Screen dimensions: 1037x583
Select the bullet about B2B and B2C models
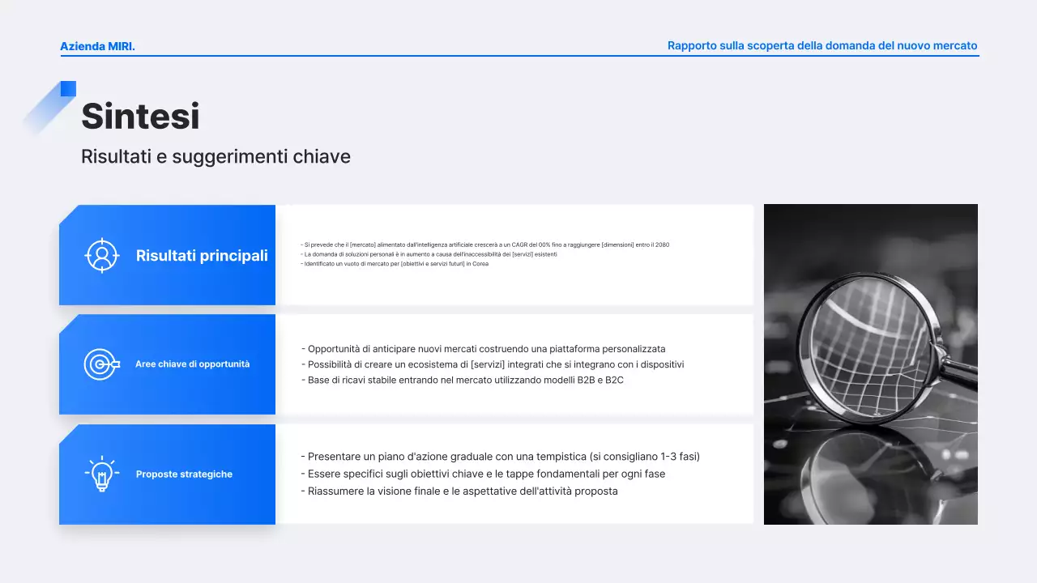click(462, 380)
